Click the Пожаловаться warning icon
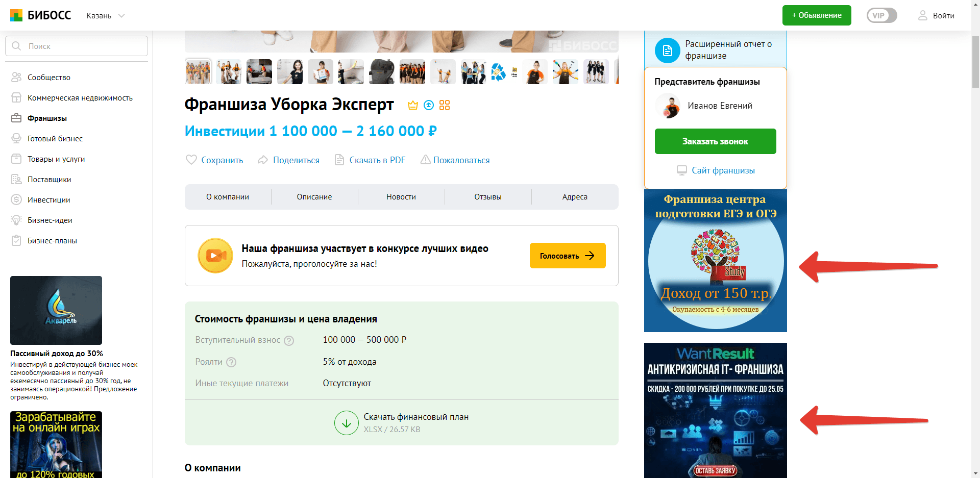Image resolution: width=980 pixels, height=478 pixels. (x=426, y=160)
